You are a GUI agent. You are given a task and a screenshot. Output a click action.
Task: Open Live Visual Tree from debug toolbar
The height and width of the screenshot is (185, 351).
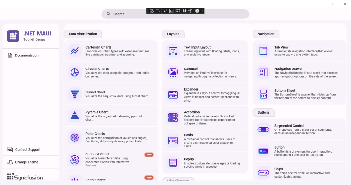152,11
